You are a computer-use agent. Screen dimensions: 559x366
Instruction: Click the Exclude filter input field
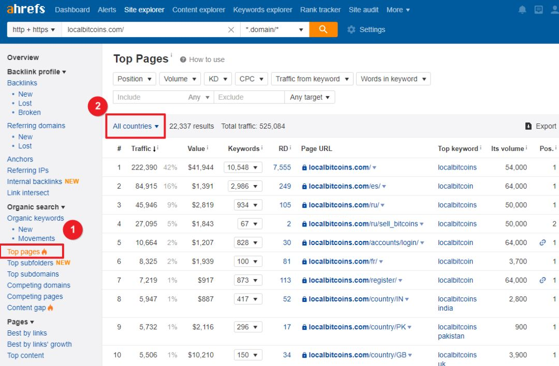click(249, 97)
